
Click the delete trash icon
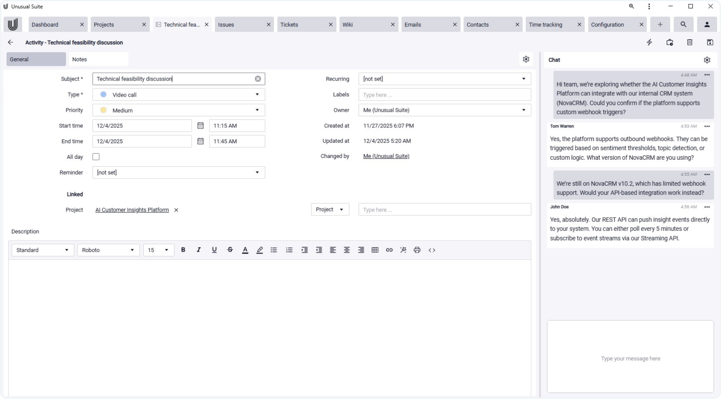[690, 42]
